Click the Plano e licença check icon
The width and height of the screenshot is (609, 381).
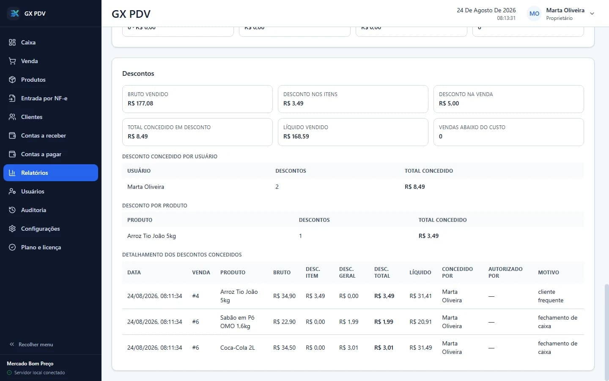[x=12, y=247]
